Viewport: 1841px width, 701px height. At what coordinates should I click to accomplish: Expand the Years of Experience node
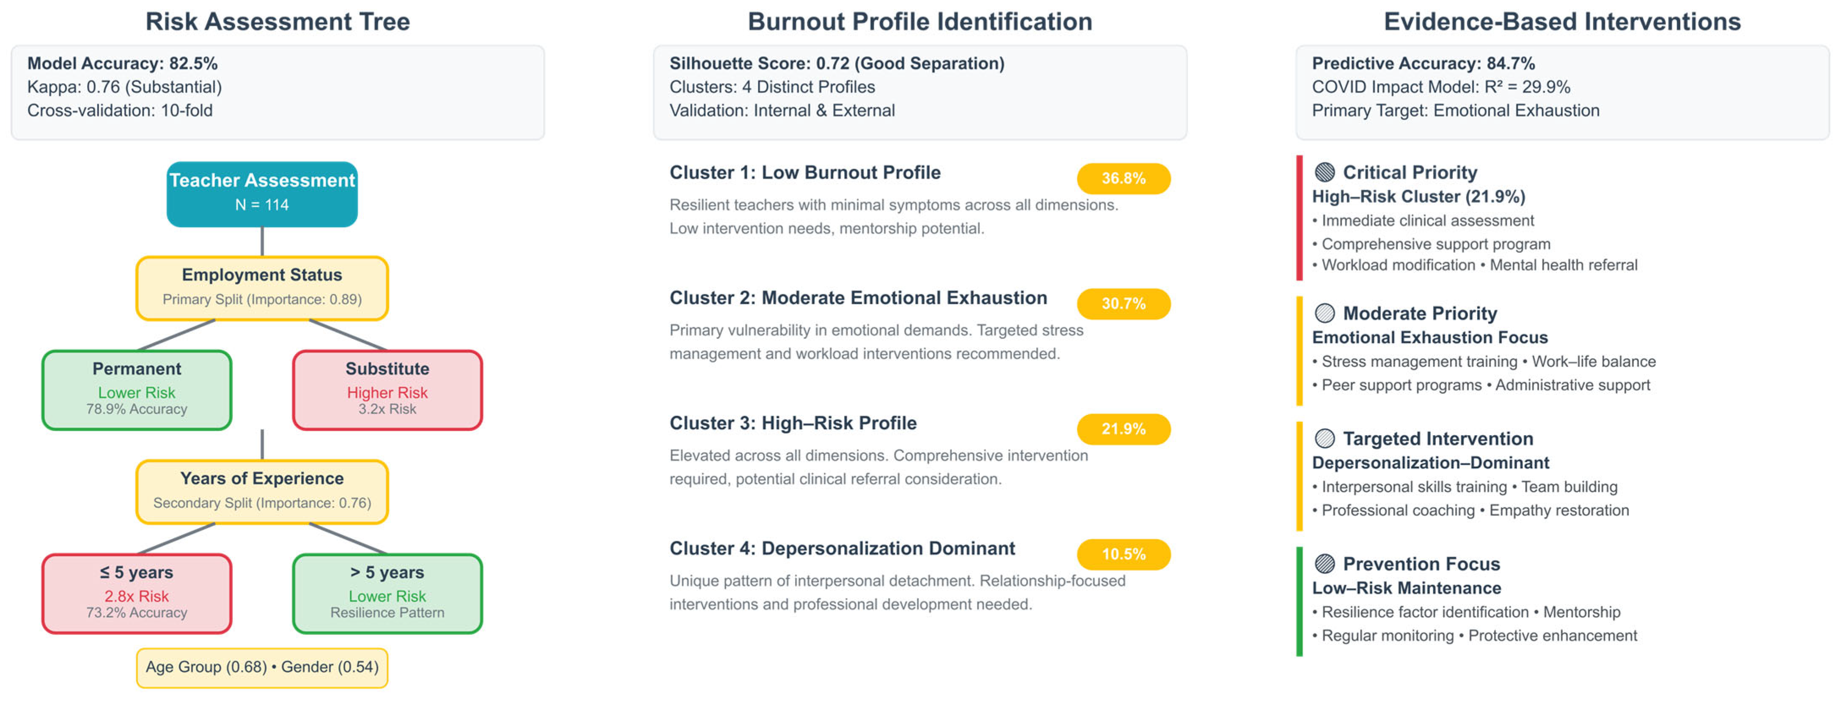pos(262,491)
